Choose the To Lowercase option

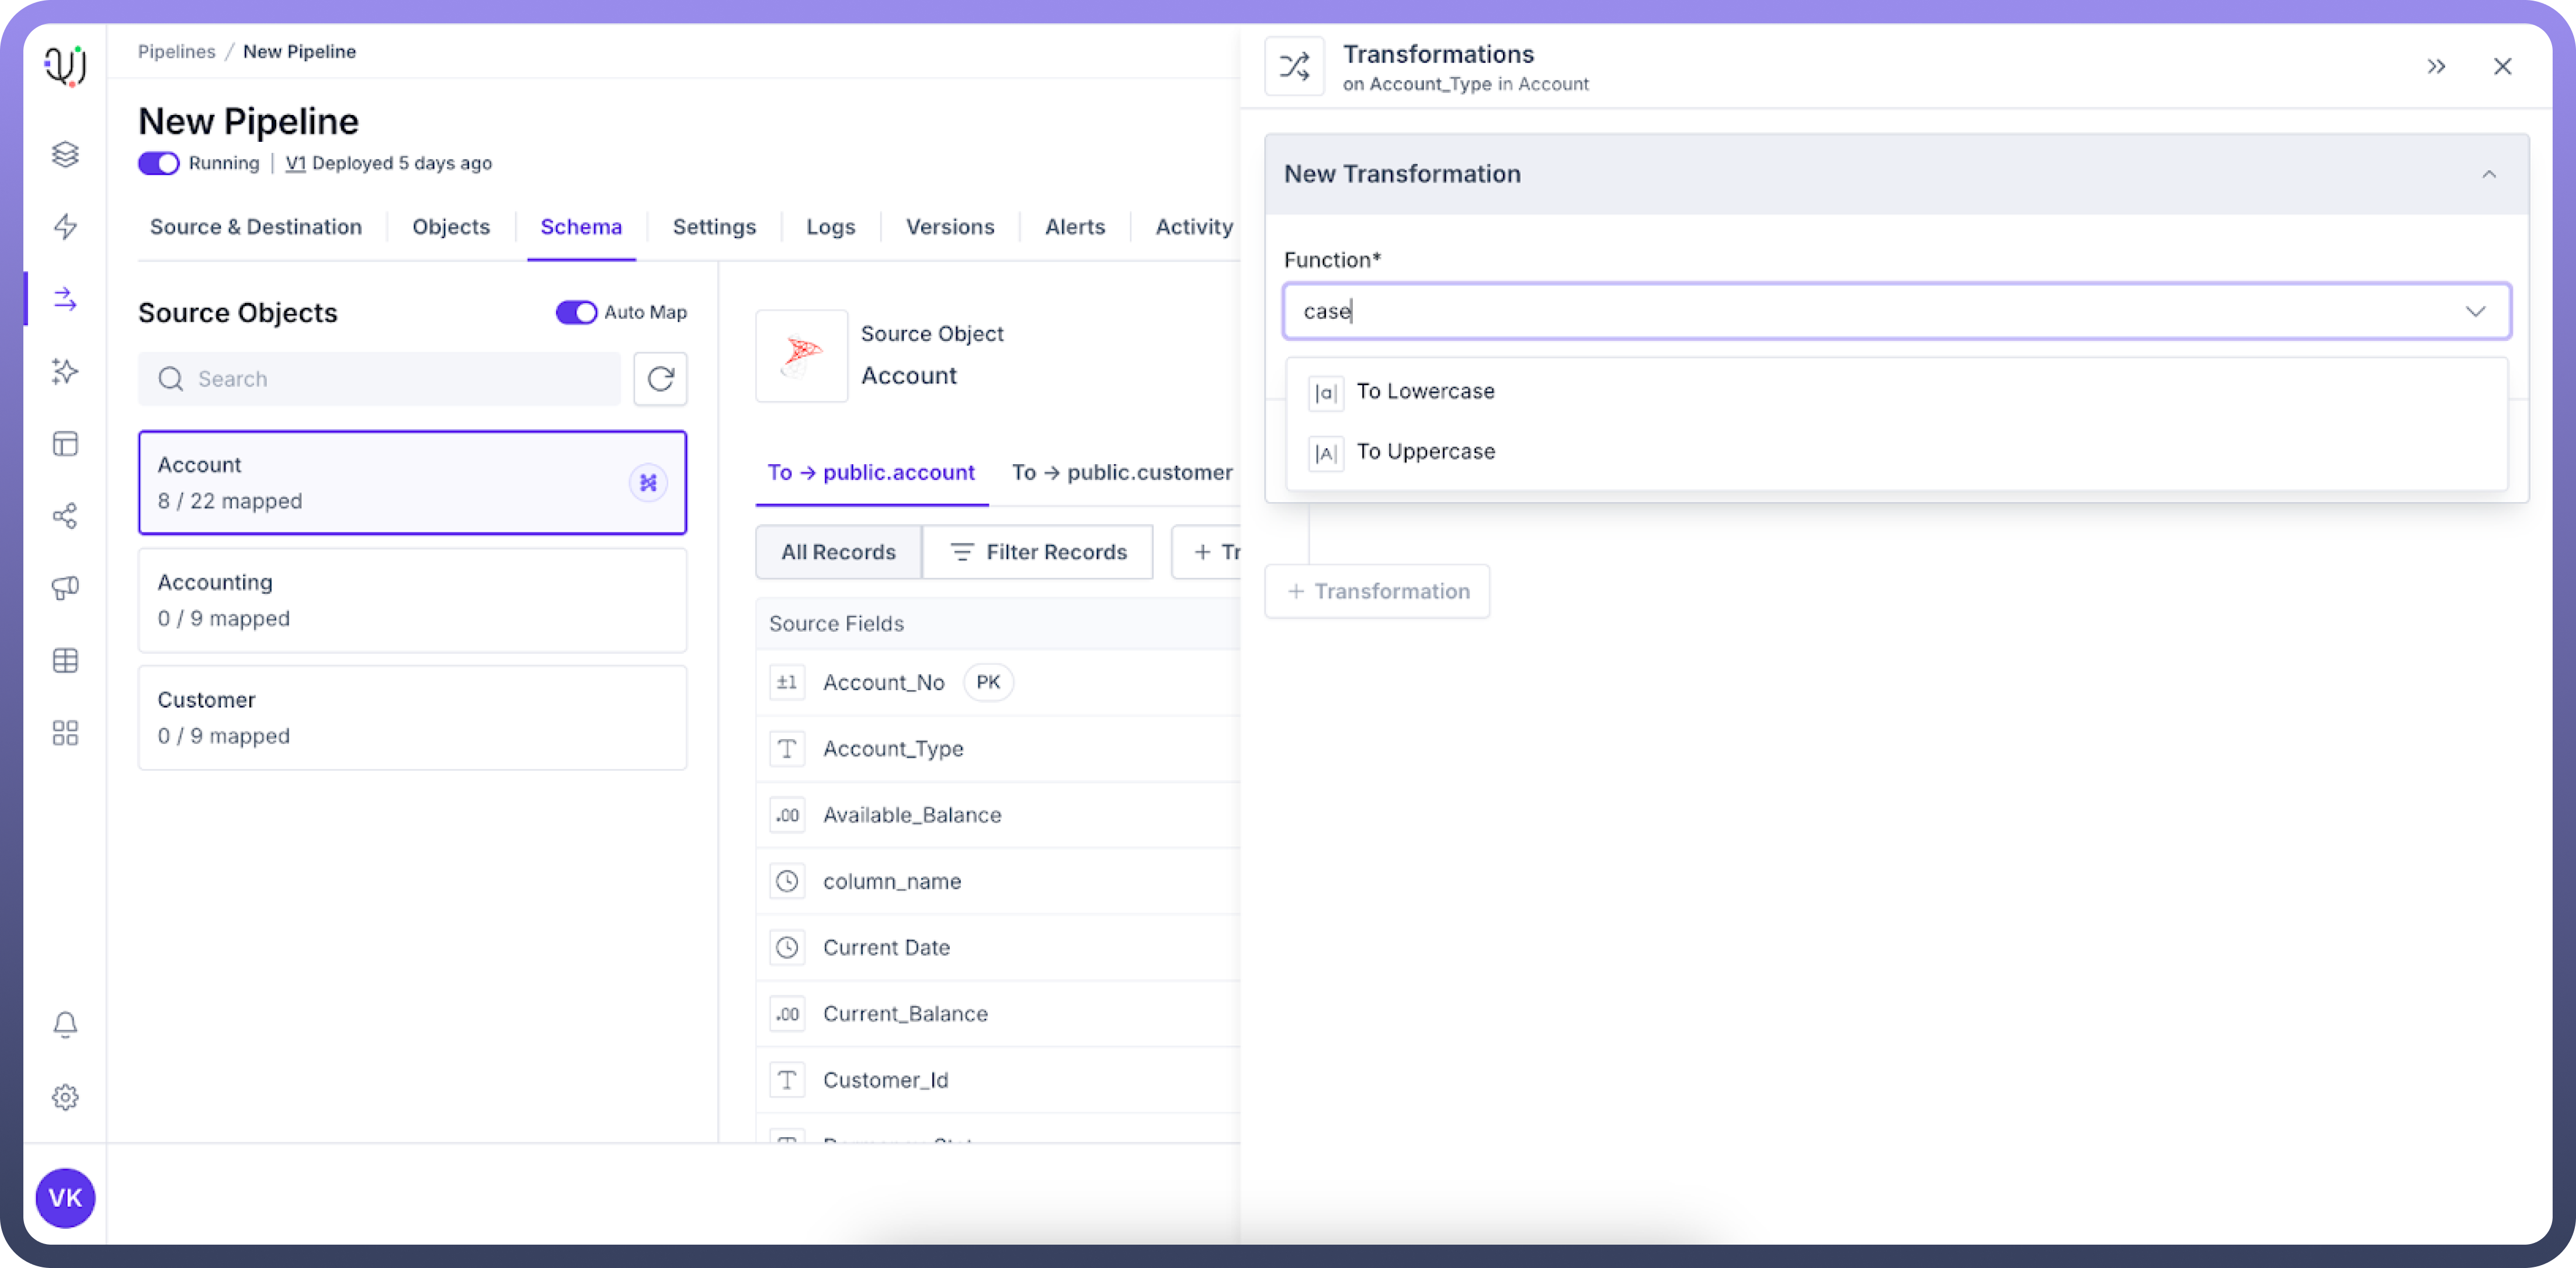click(x=1425, y=392)
